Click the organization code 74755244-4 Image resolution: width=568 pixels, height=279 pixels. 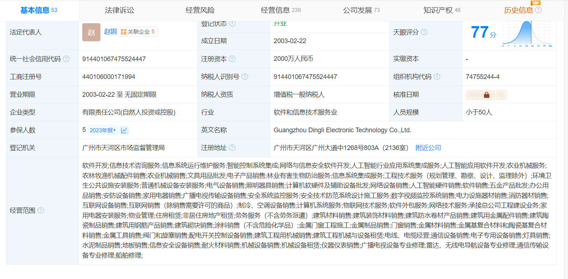pyautogui.click(x=483, y=76)
